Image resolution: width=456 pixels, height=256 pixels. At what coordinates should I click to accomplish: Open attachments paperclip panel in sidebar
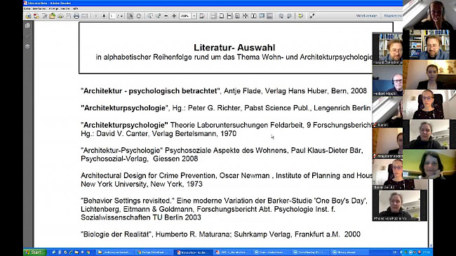click(27, 36)
